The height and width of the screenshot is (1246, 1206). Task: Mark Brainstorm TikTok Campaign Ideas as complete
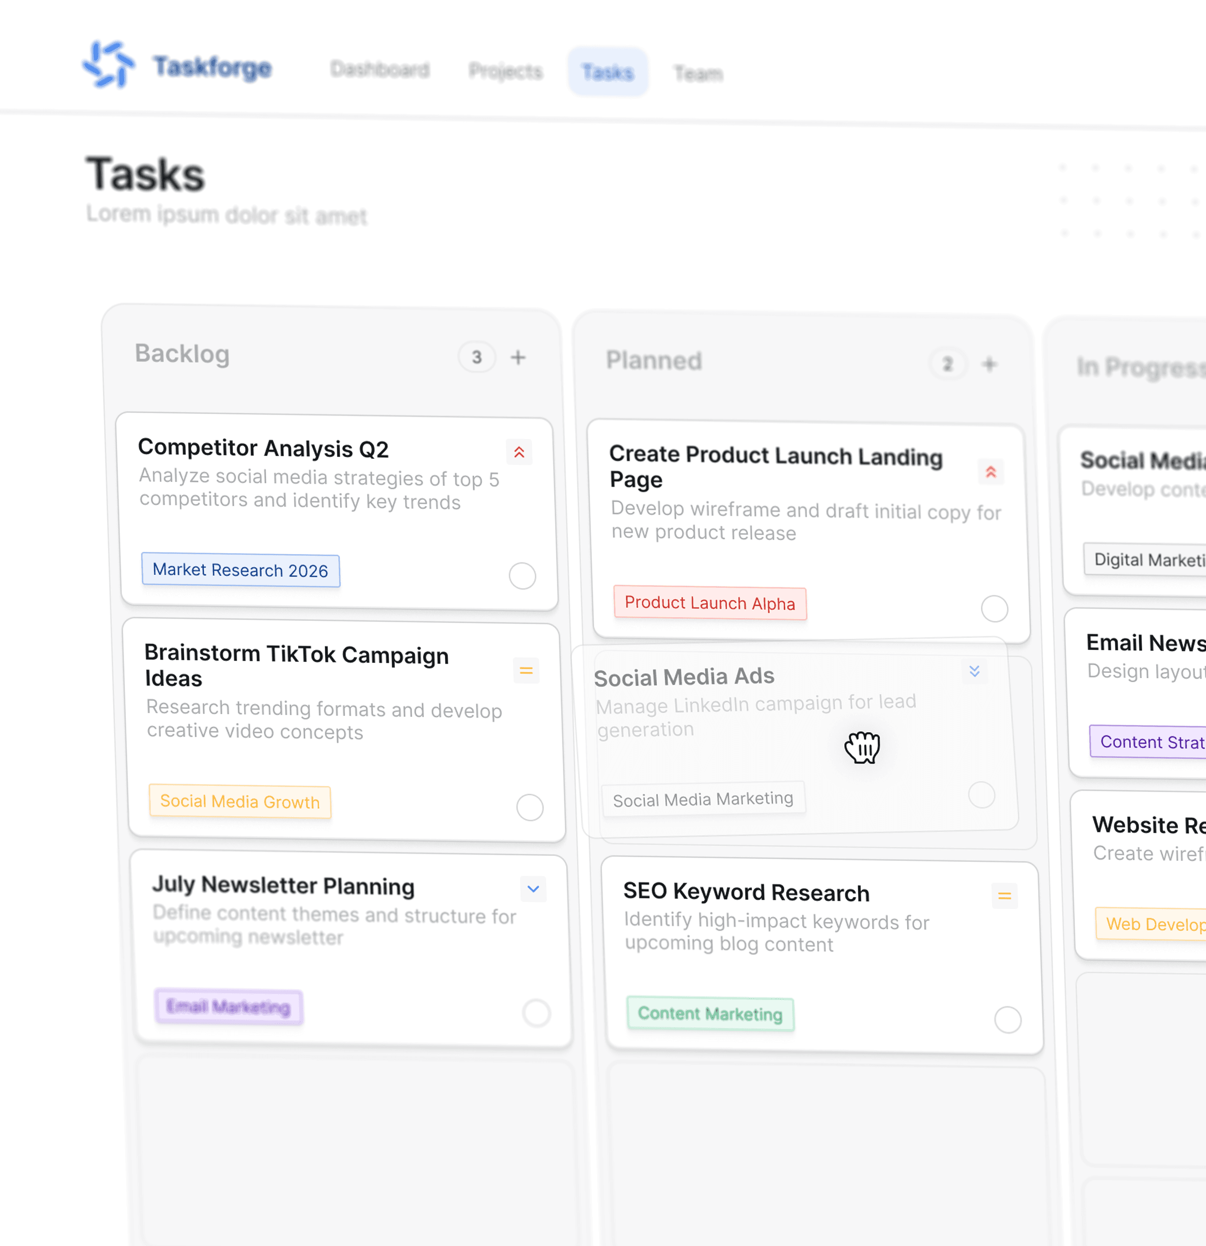[x=529, y=807]
